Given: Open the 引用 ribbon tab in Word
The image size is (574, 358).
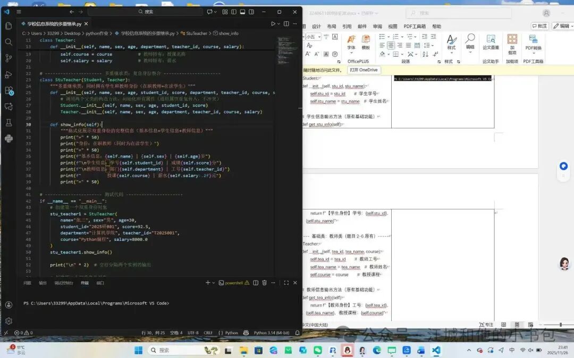Looking at the screenshot, I should [347, 27].
